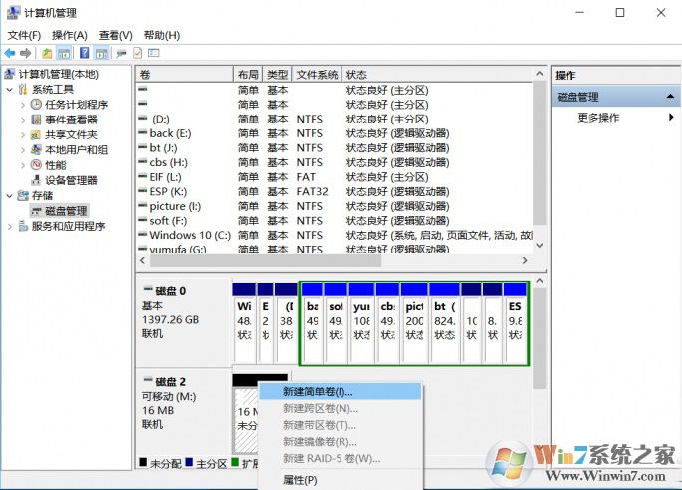Collapse the Storage (存储) tree node

[10, 196]
